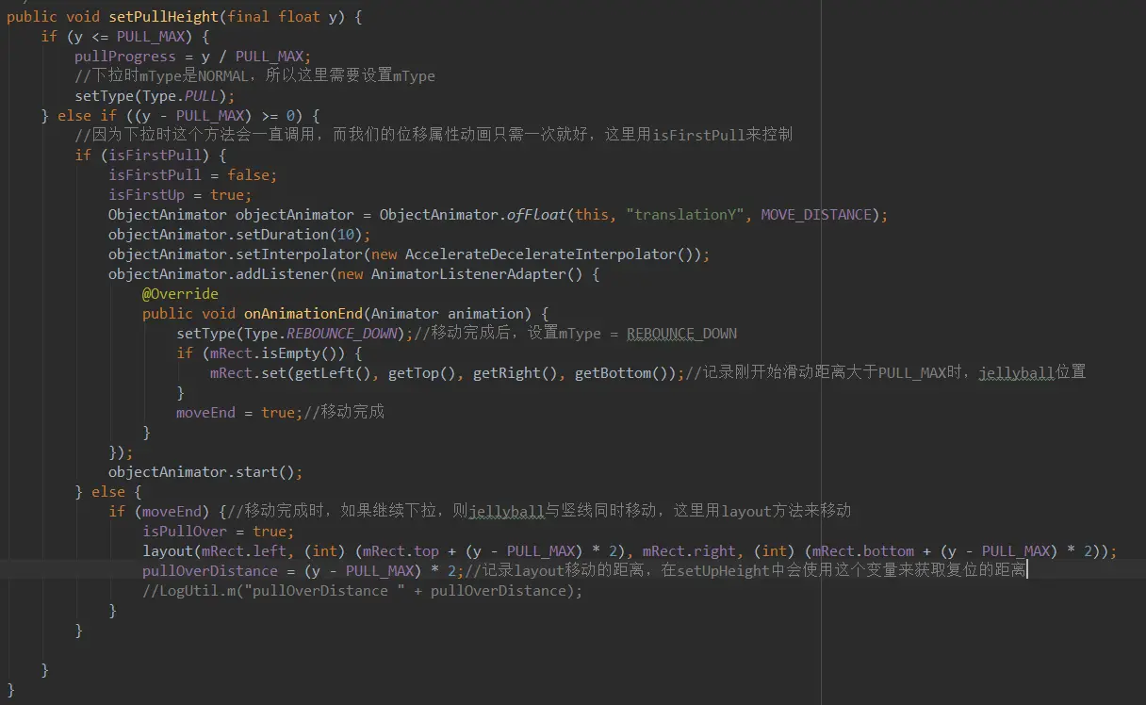Viewport: 1146px width, 705px height.
Task: Click AnimatorListenerAdapter class name
Action: coord(468,273)
